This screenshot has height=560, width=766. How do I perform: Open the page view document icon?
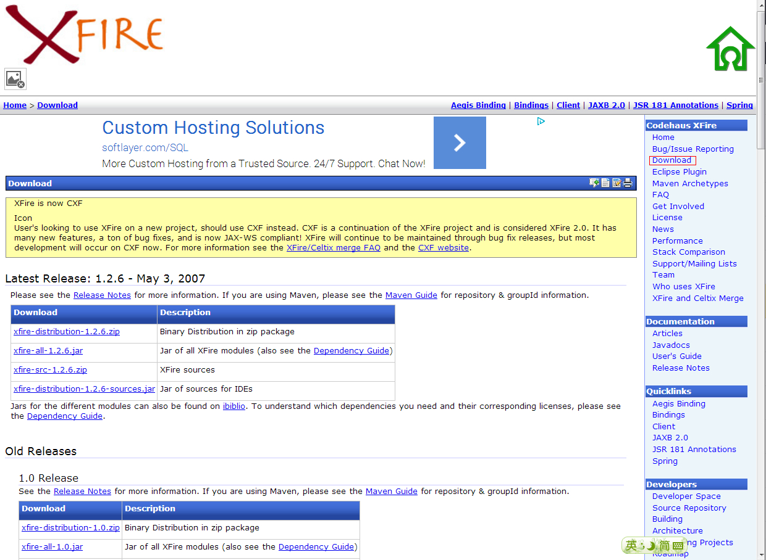tap(605, 183)
